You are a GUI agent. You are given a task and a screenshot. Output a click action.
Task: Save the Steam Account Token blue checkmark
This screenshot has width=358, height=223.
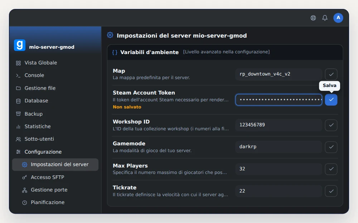pos(331,100)
